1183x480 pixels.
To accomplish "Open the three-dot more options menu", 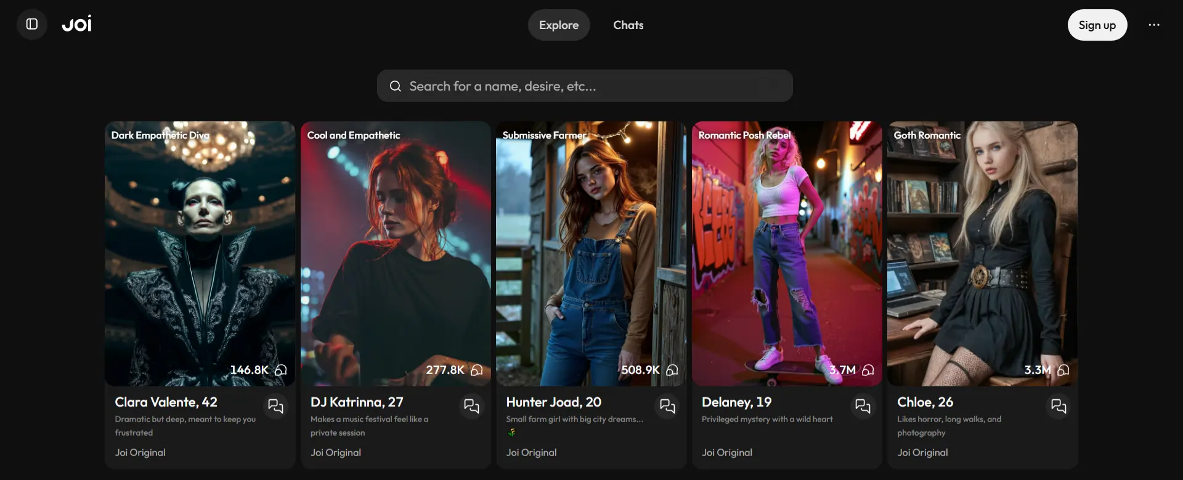I will (x=1153, y=25).
